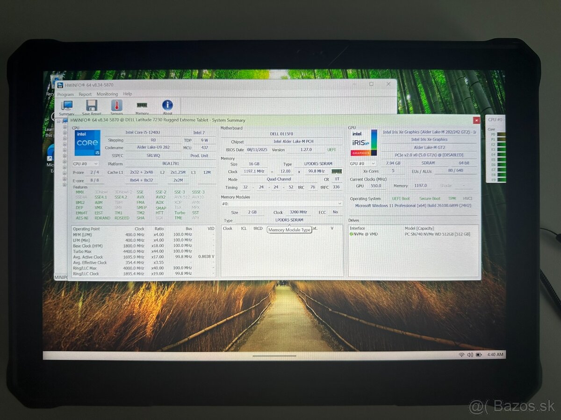Click the HWiNFO icon in the title bar
This screenshot has width=561, height=420.
tap(60, 85)
